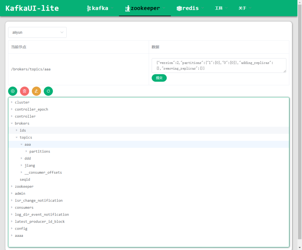Click the KafkaUI-lite logo title
The height and width of the screenshot is (250, 302).
32,8
